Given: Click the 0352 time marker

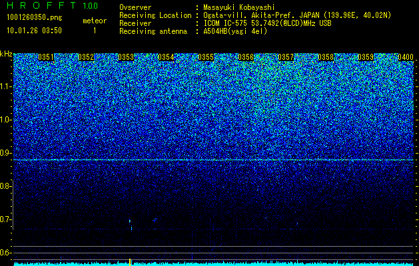Looking at the screenshot, I should [86, 57].
